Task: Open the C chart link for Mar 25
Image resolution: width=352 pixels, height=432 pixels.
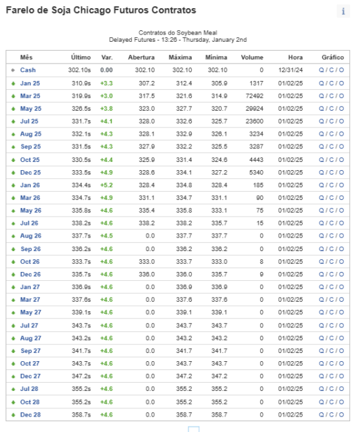Action: coord(331,96)
